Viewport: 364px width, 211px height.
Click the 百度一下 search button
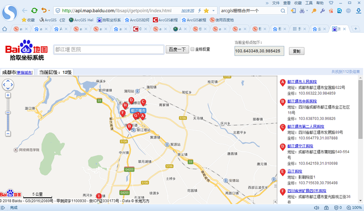tap(177, 49)
